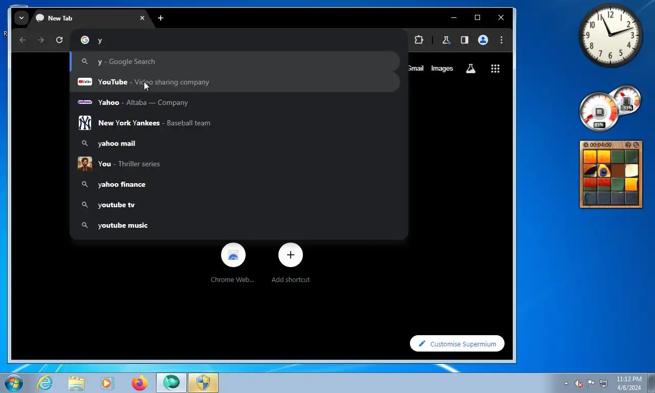Launch Internet Explorer from taskbar
Image resolution: width=655 pixels, height=393 pixels.
point(45,383)
